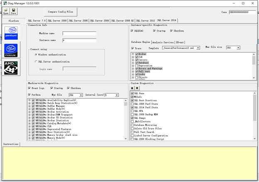Image resolution: width=259 pixels, height=182 pixels.
Task: Toggle machine-wide Startup checkbox
Action: [x=51, y=88]
